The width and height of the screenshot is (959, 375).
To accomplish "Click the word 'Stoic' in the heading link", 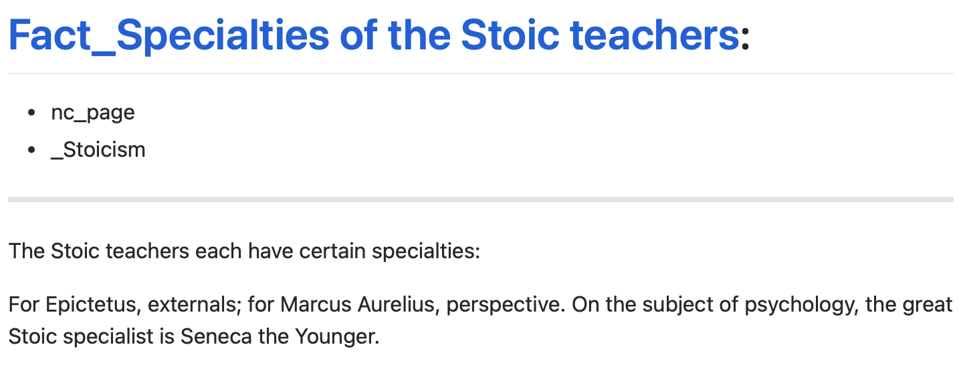I will 510,35.
